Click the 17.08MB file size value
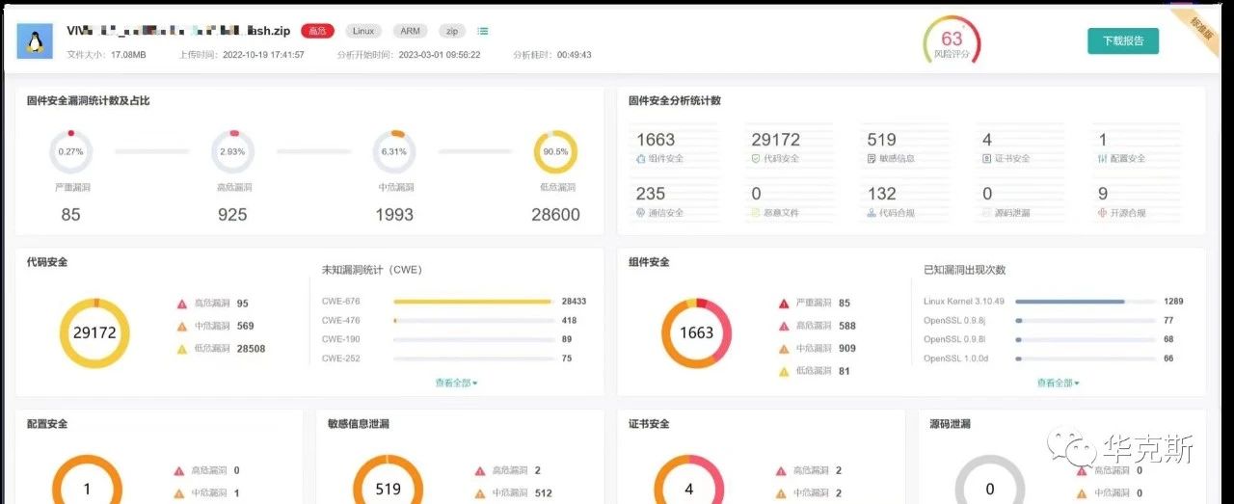 128,55
